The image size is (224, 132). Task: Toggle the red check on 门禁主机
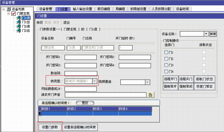[13, 14]
